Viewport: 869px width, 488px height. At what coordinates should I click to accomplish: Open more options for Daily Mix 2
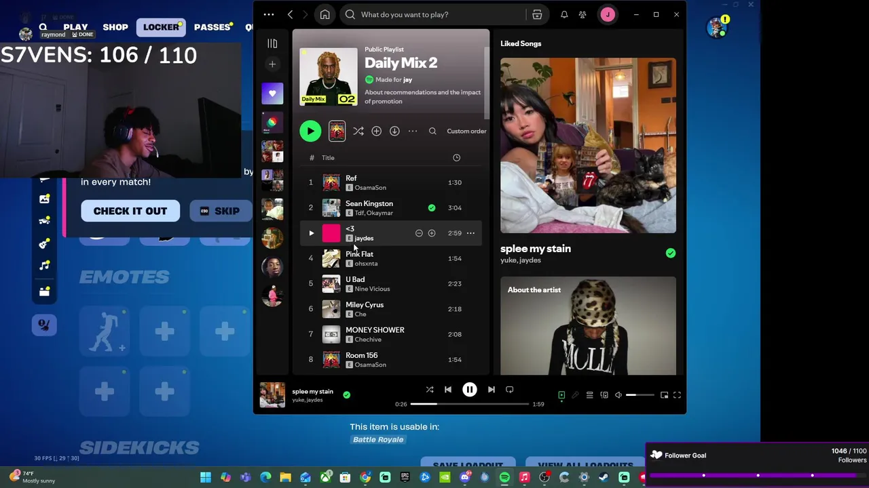pos(413,131)
